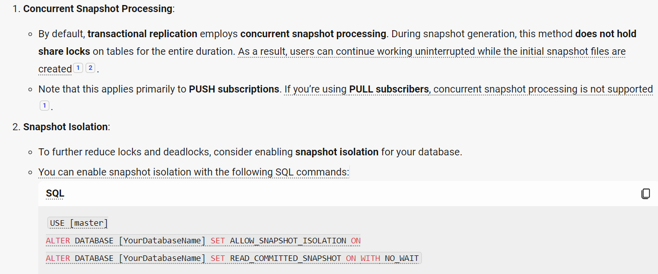Click the bold "transactional replication" text
This screenshot has width=658, height=274.
(142, 34)
